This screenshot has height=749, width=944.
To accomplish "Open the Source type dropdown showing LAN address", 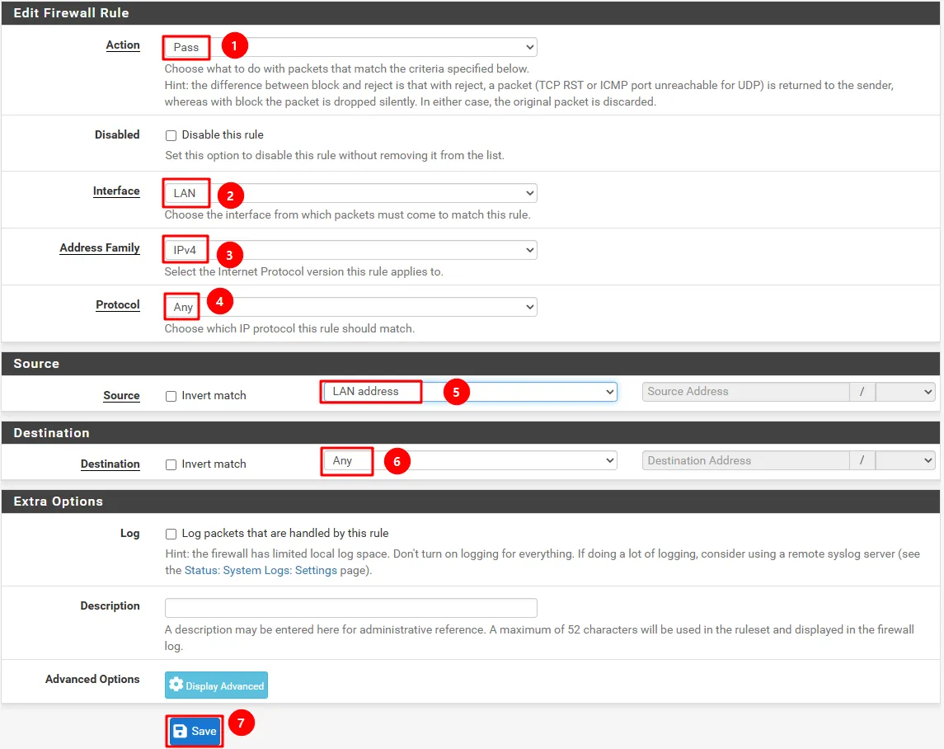I will coord(469,392).
